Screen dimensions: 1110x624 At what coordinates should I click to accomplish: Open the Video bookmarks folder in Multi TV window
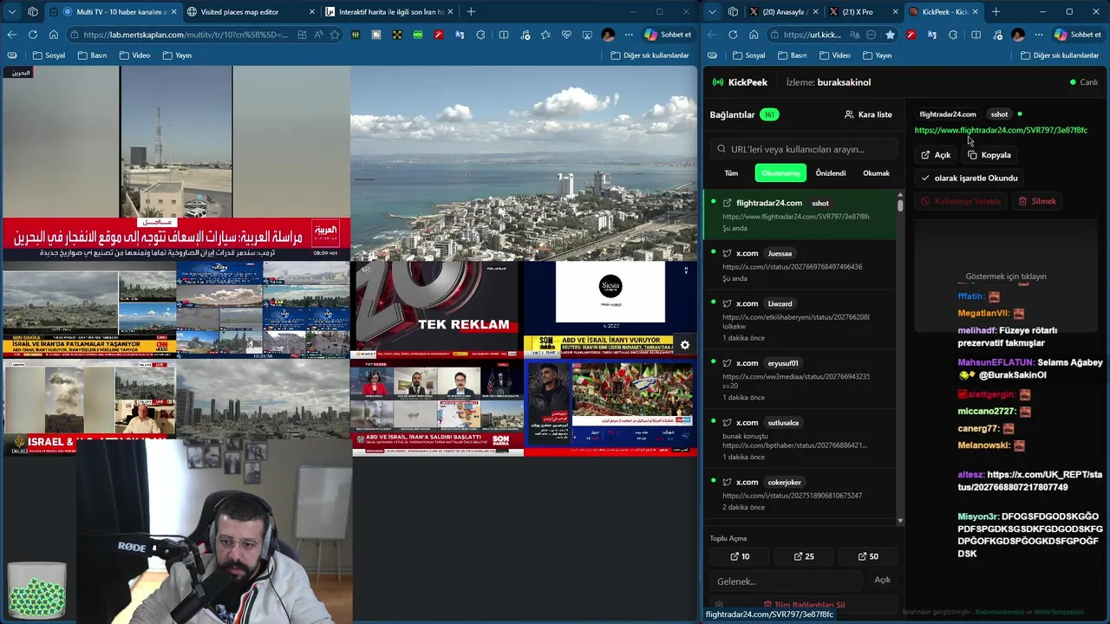tap(134, 55)
